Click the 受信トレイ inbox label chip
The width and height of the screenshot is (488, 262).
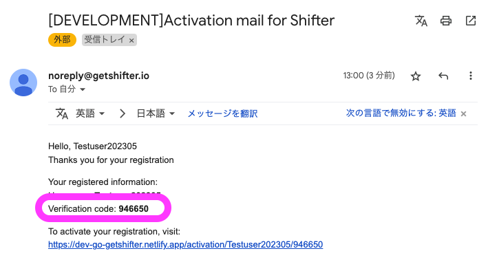click(105, 40)
